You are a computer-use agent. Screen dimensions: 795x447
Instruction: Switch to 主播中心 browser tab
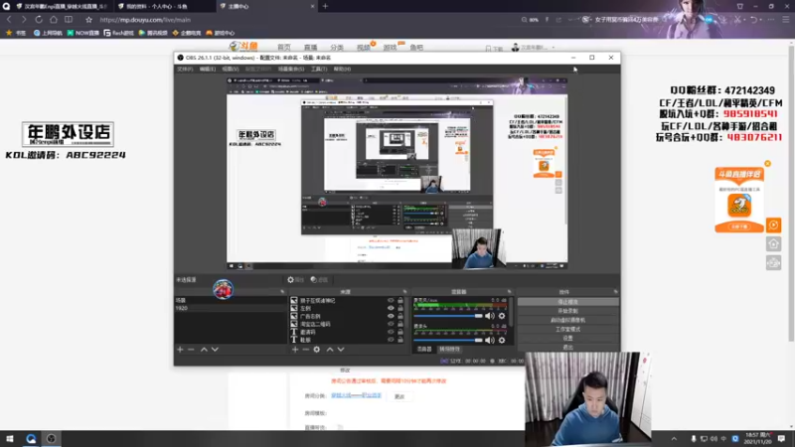click(x=265, y=6)
